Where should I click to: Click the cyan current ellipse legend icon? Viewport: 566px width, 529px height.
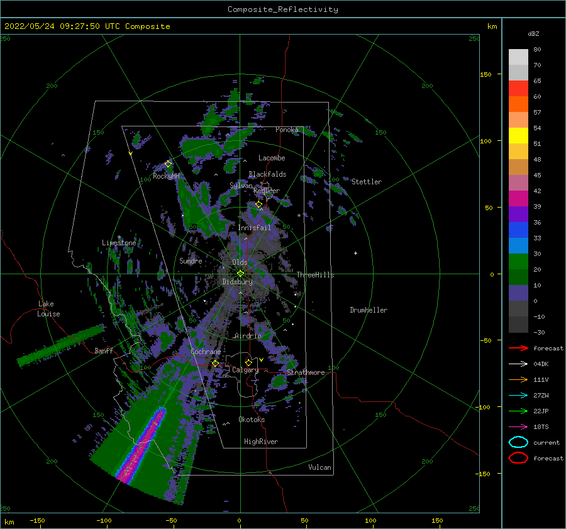(x=518, y=442)
